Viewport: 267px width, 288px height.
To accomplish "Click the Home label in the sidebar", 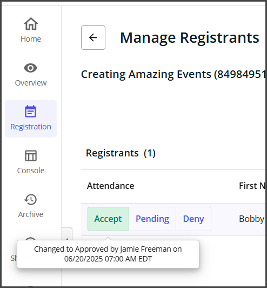I will (x=31, y=39).
